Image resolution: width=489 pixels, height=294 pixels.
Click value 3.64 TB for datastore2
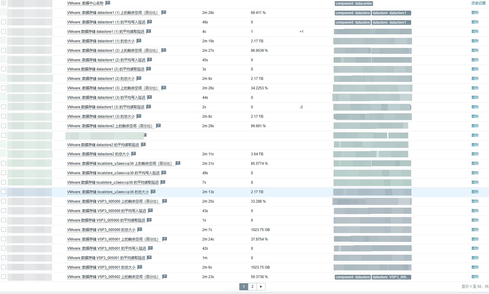coord(257,154)
